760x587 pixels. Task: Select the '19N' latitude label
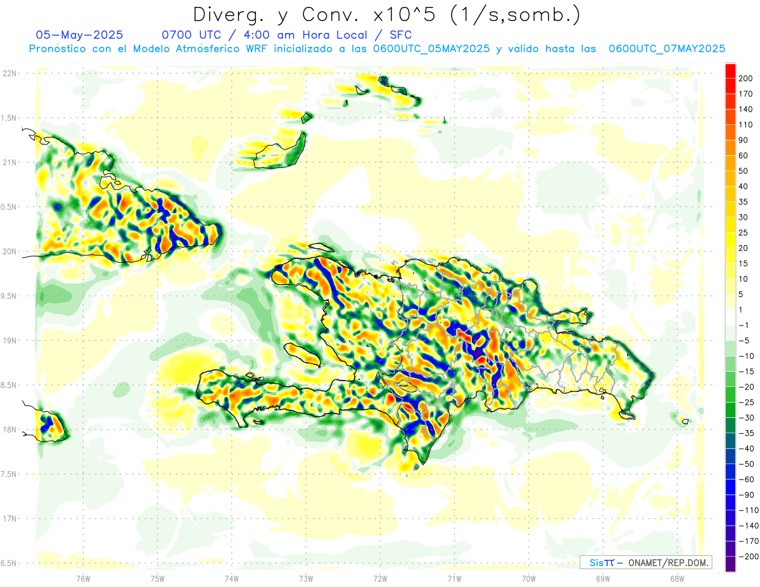tap(9, 341)
